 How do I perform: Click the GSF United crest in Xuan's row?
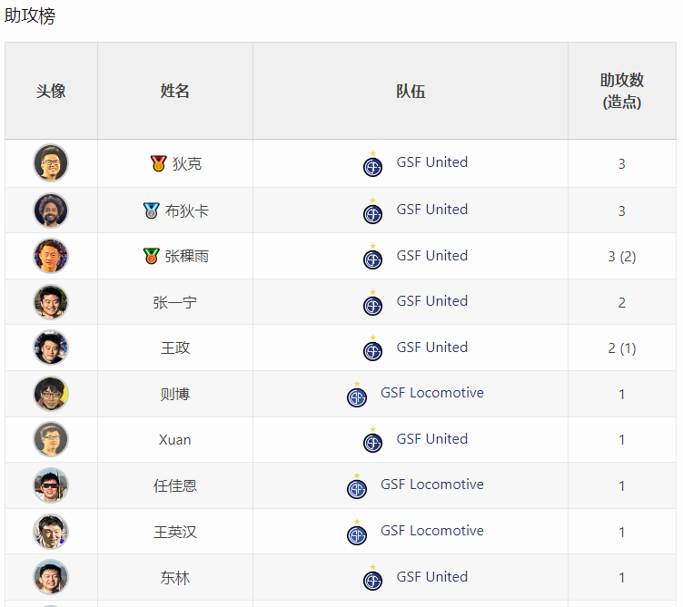(372, 439)
